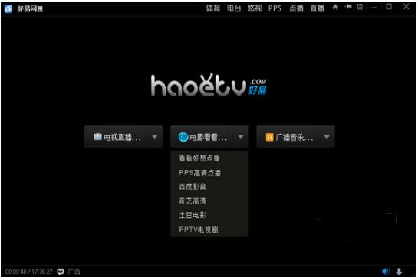
Task: Select 奇艺高清 from the menu
Action: tap(209, 200)
